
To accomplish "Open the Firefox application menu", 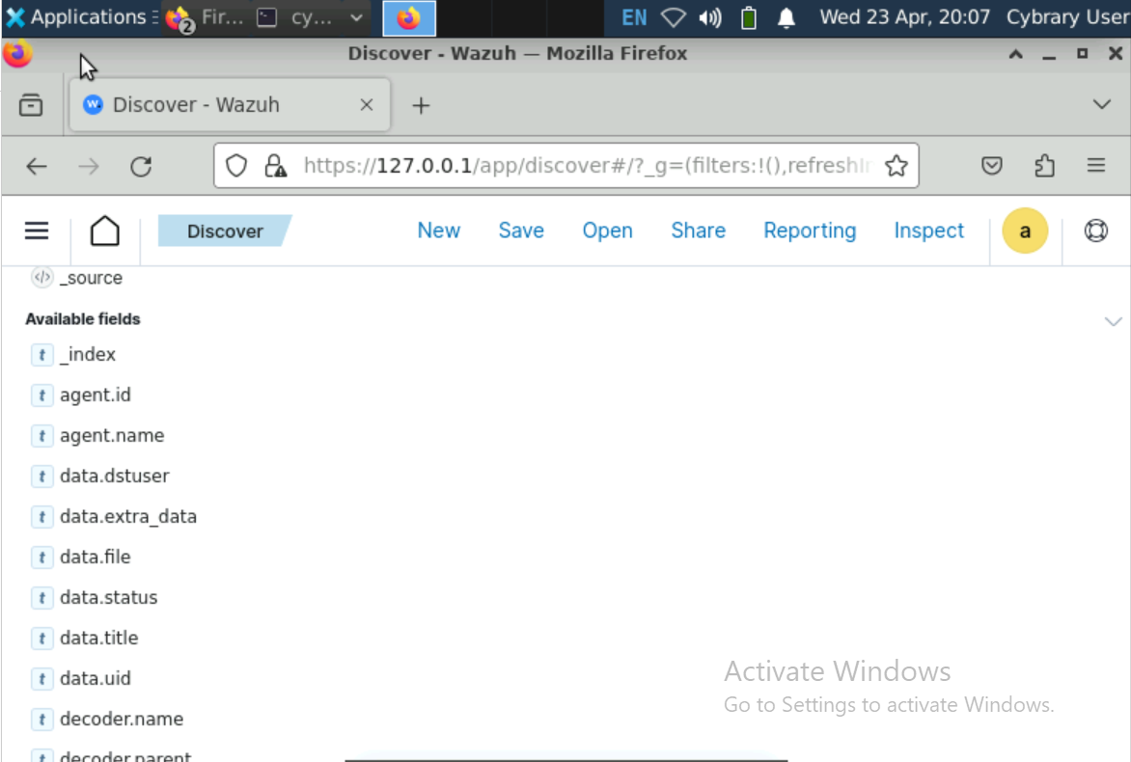I will 1095,167.
